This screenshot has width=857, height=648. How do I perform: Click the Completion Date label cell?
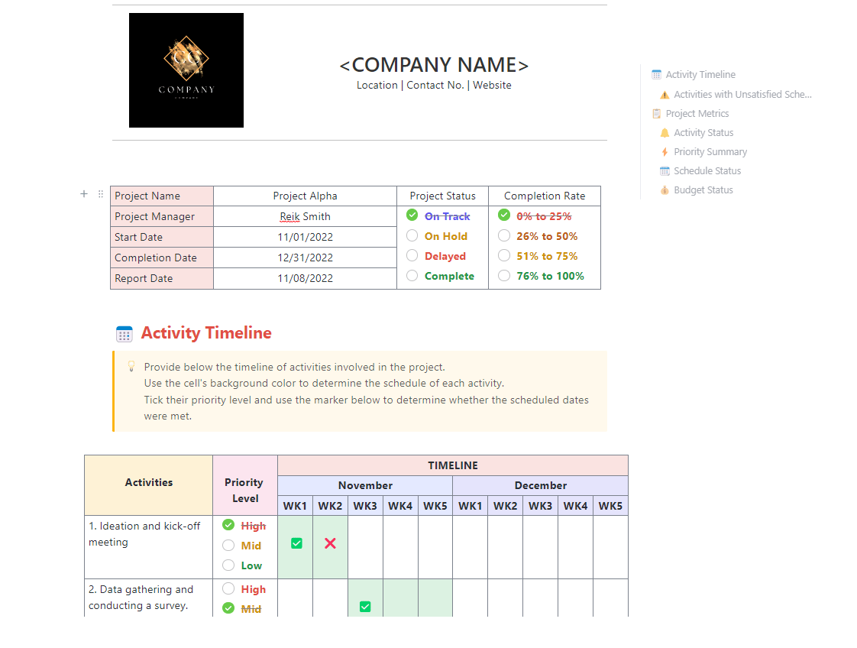click(x=162, y=258)
